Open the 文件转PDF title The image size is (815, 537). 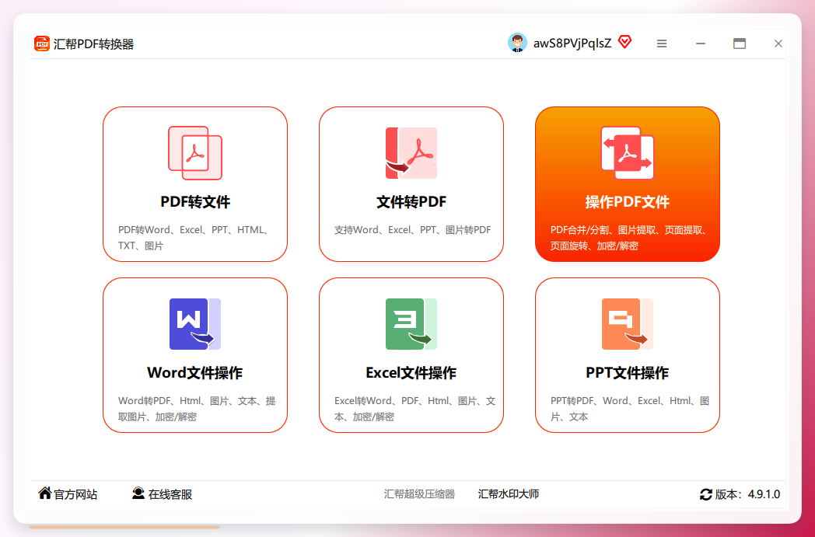[x=411, y=201]
